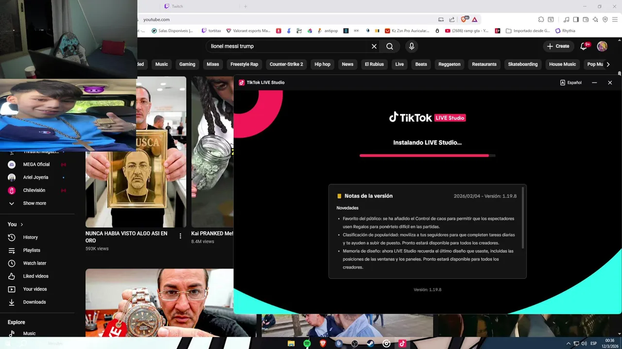Select the Gaming filter chip

187,64
